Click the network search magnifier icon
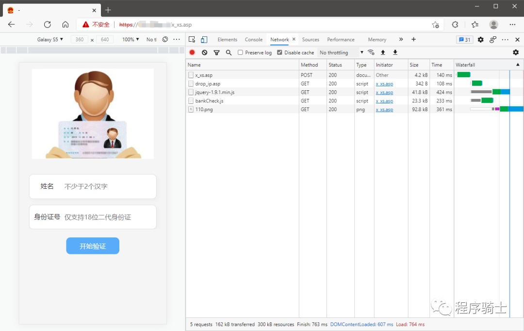 [x=229, y=52]
